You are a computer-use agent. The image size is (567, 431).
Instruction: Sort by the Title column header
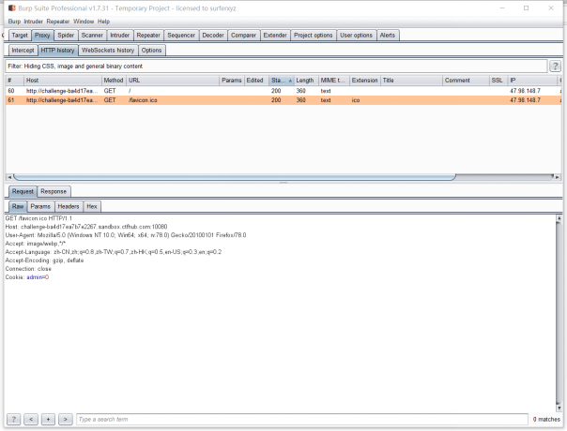click(x=411, y=81)
